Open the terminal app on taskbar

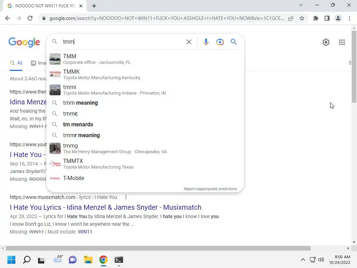pos(119,260)
